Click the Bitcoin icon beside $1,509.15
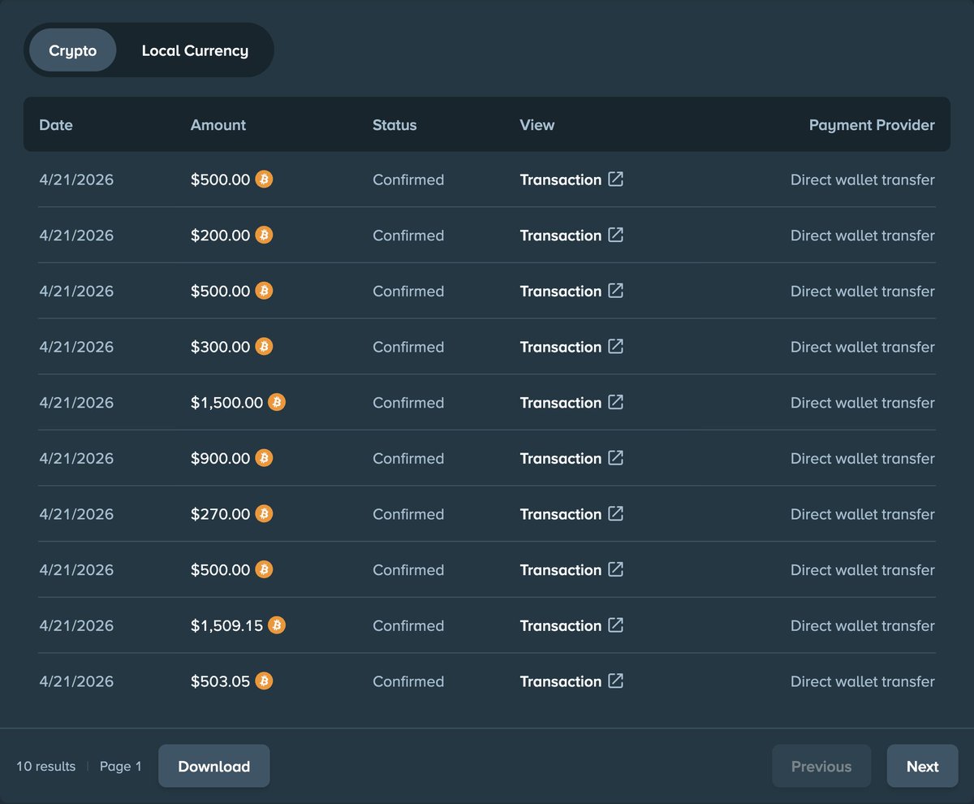The height and width of the screenshot is (804, 974). 277,625
